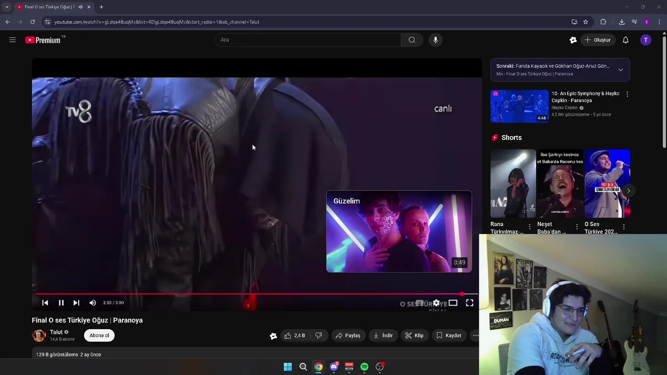
Task: Subscribe with Abone ol button
Action: pos(99,335)
